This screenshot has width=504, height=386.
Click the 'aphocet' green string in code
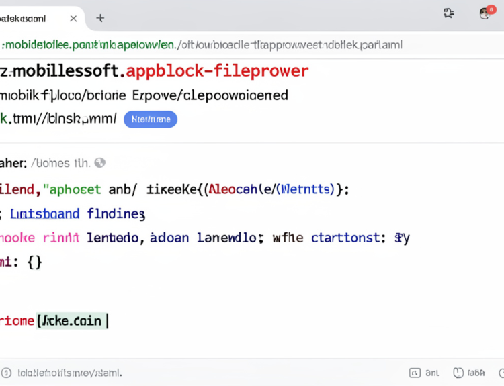point(75,189)
